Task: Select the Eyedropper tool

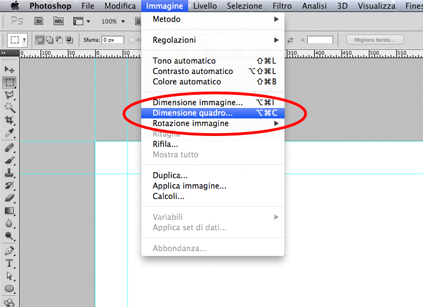Action: [x=9, y=133]
